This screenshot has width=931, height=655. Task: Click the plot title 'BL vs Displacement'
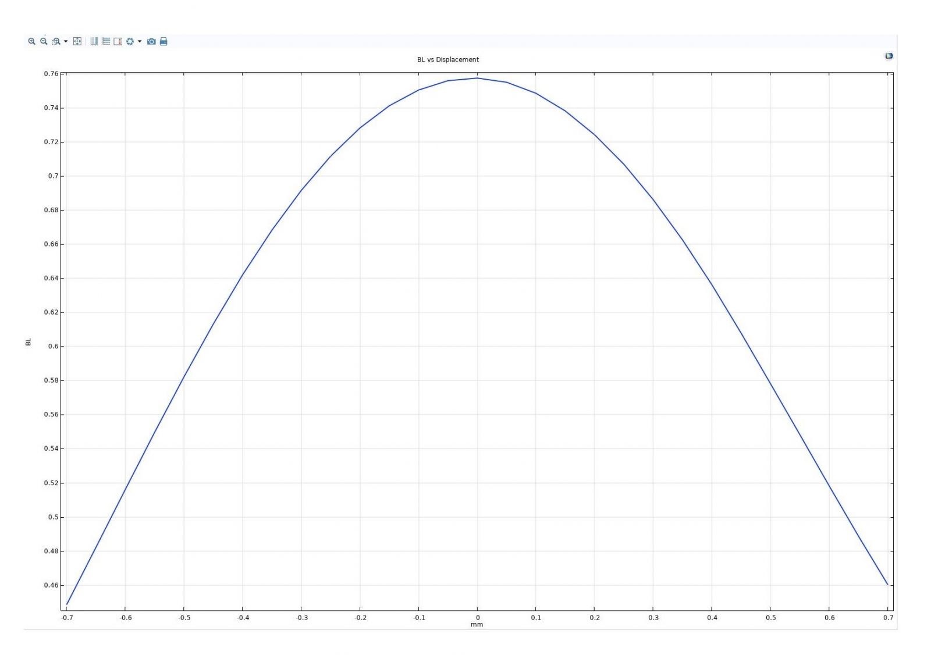(x=447, y=59)
